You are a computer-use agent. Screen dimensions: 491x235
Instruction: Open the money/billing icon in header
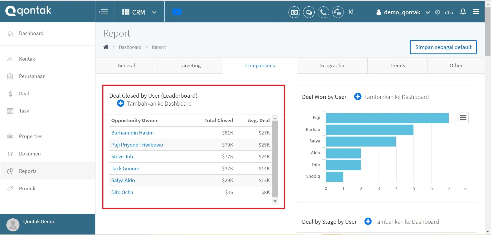[x=294, y=12]
